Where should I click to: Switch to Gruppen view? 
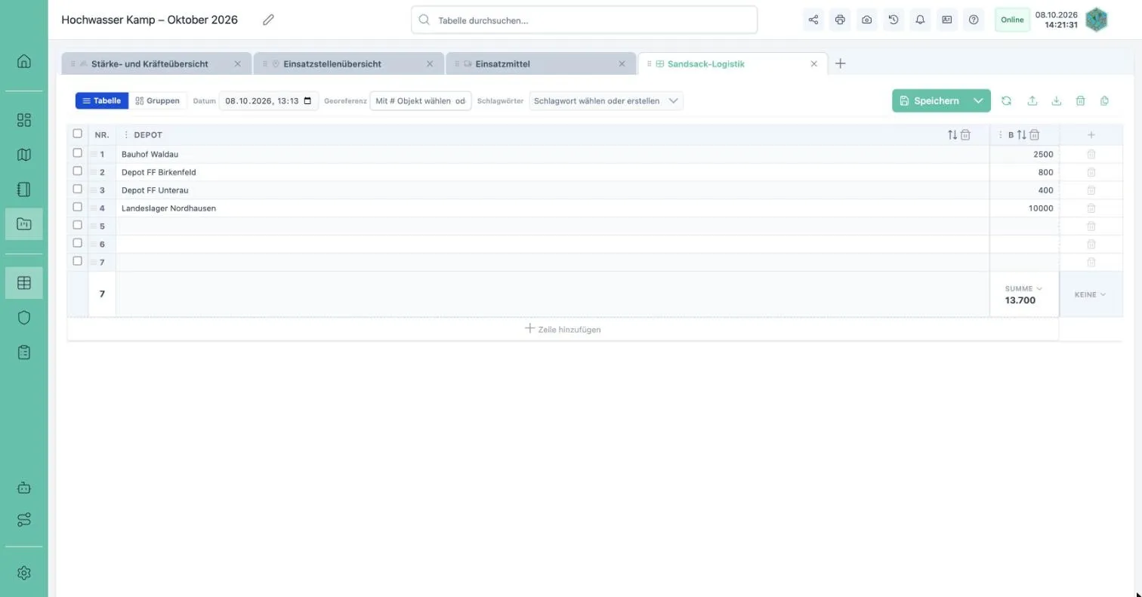point(158,101)
